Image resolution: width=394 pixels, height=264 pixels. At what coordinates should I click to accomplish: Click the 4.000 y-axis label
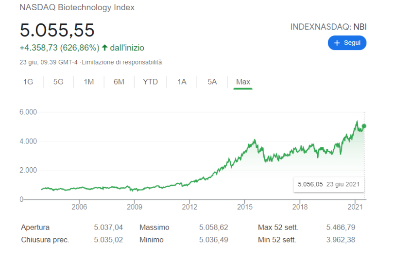(x=28, y=141)
